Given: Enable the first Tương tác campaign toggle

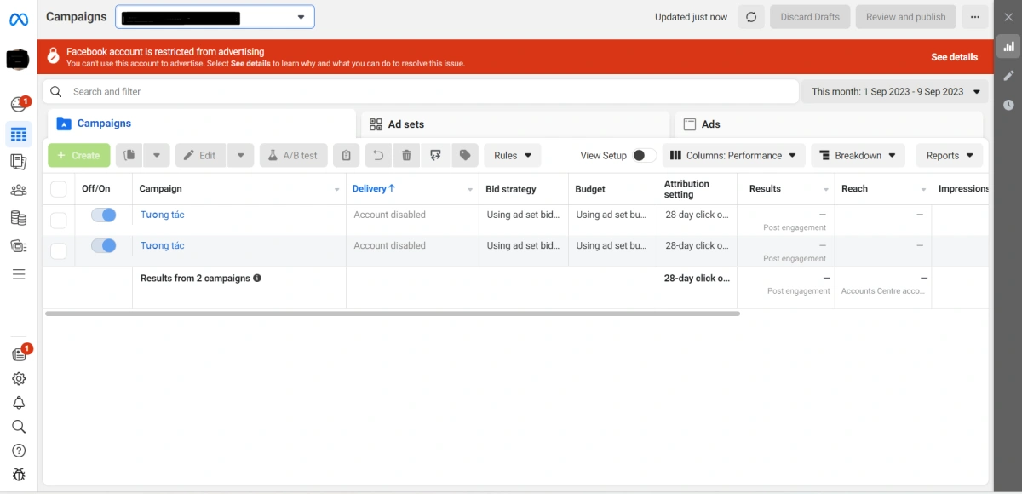Looking at the screenshot, I should coord(103,215).
